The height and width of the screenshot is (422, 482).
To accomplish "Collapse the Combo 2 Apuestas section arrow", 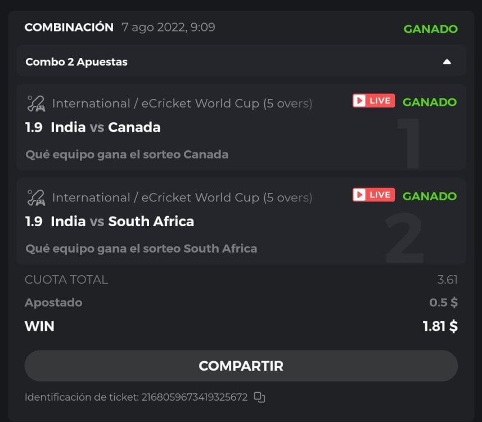I will (447, 62).
